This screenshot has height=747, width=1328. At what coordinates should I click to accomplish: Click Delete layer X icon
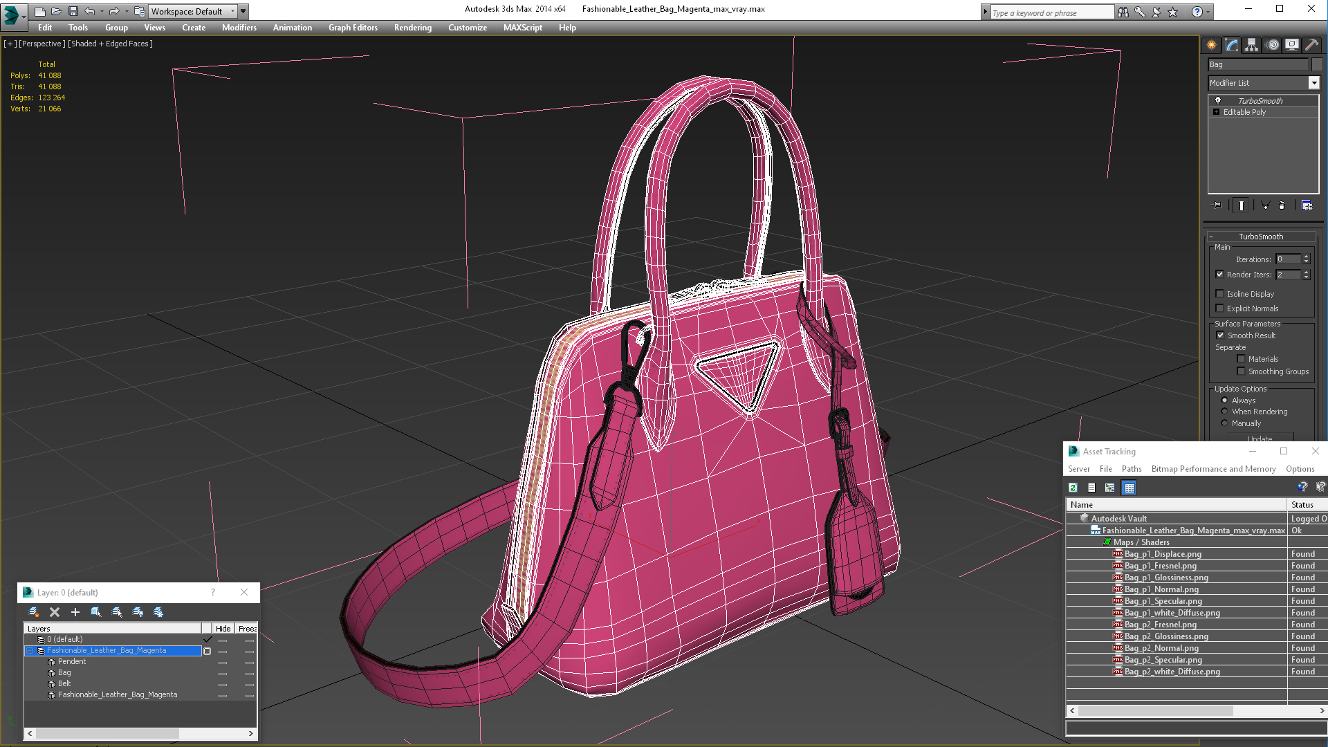(55, 612)
